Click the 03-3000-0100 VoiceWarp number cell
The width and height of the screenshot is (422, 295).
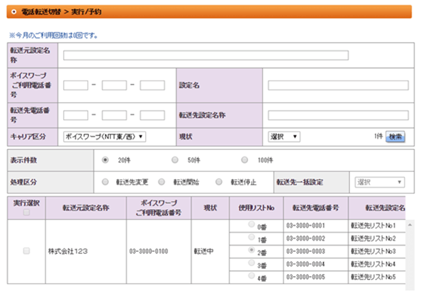[x=159, y=251]
